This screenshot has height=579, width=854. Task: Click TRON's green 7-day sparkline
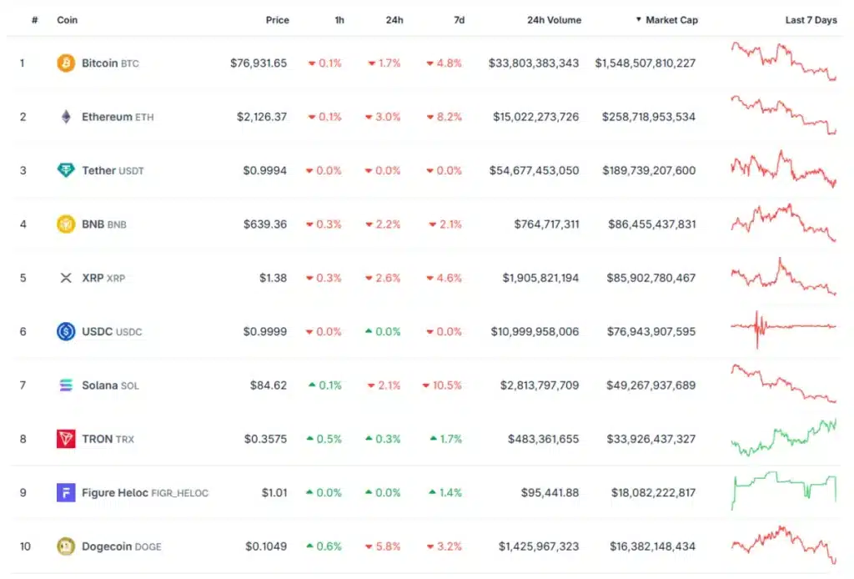coord(784,437)
